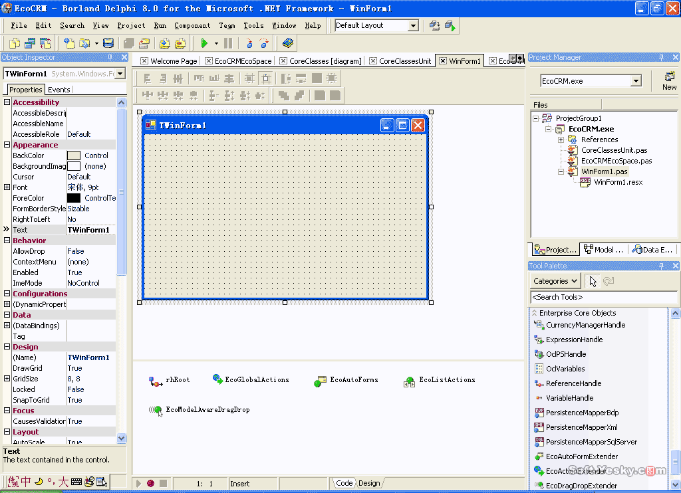Click the red record macro icon
This screenshot has height=493, width=681.
point(151,484)
